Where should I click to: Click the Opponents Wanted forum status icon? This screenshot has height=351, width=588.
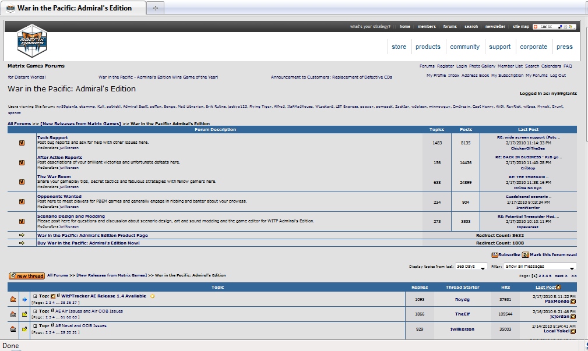pos(22,201)
